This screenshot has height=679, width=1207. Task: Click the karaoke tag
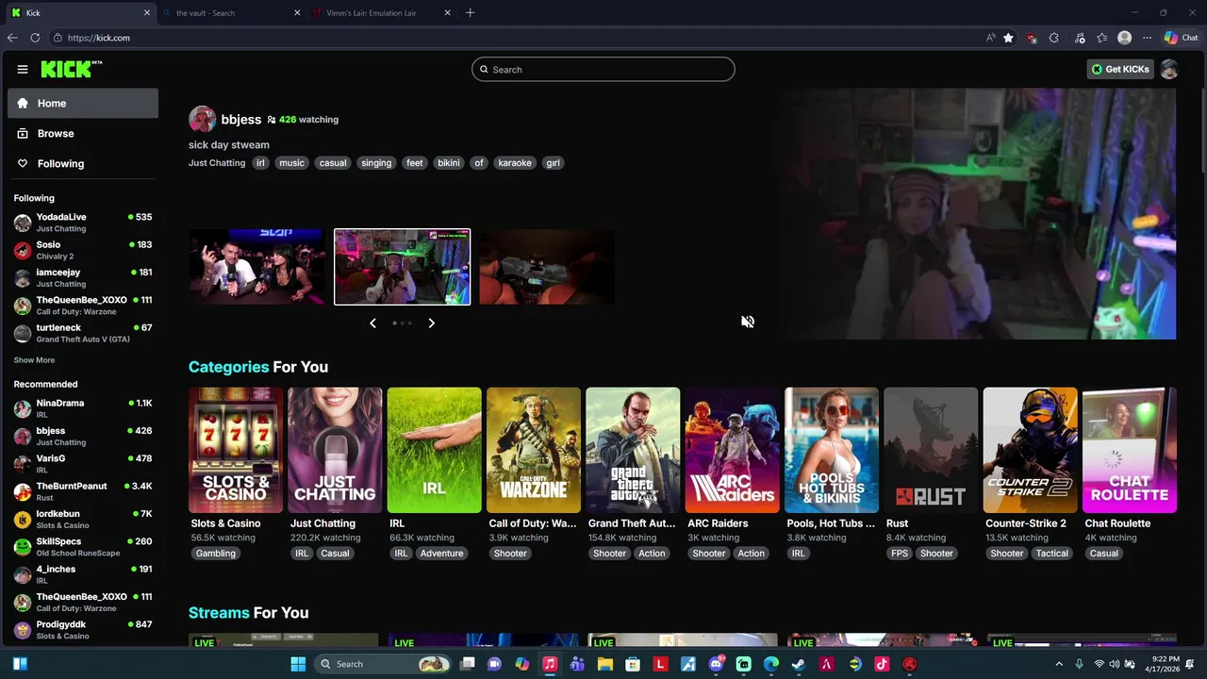click(514, 163)
